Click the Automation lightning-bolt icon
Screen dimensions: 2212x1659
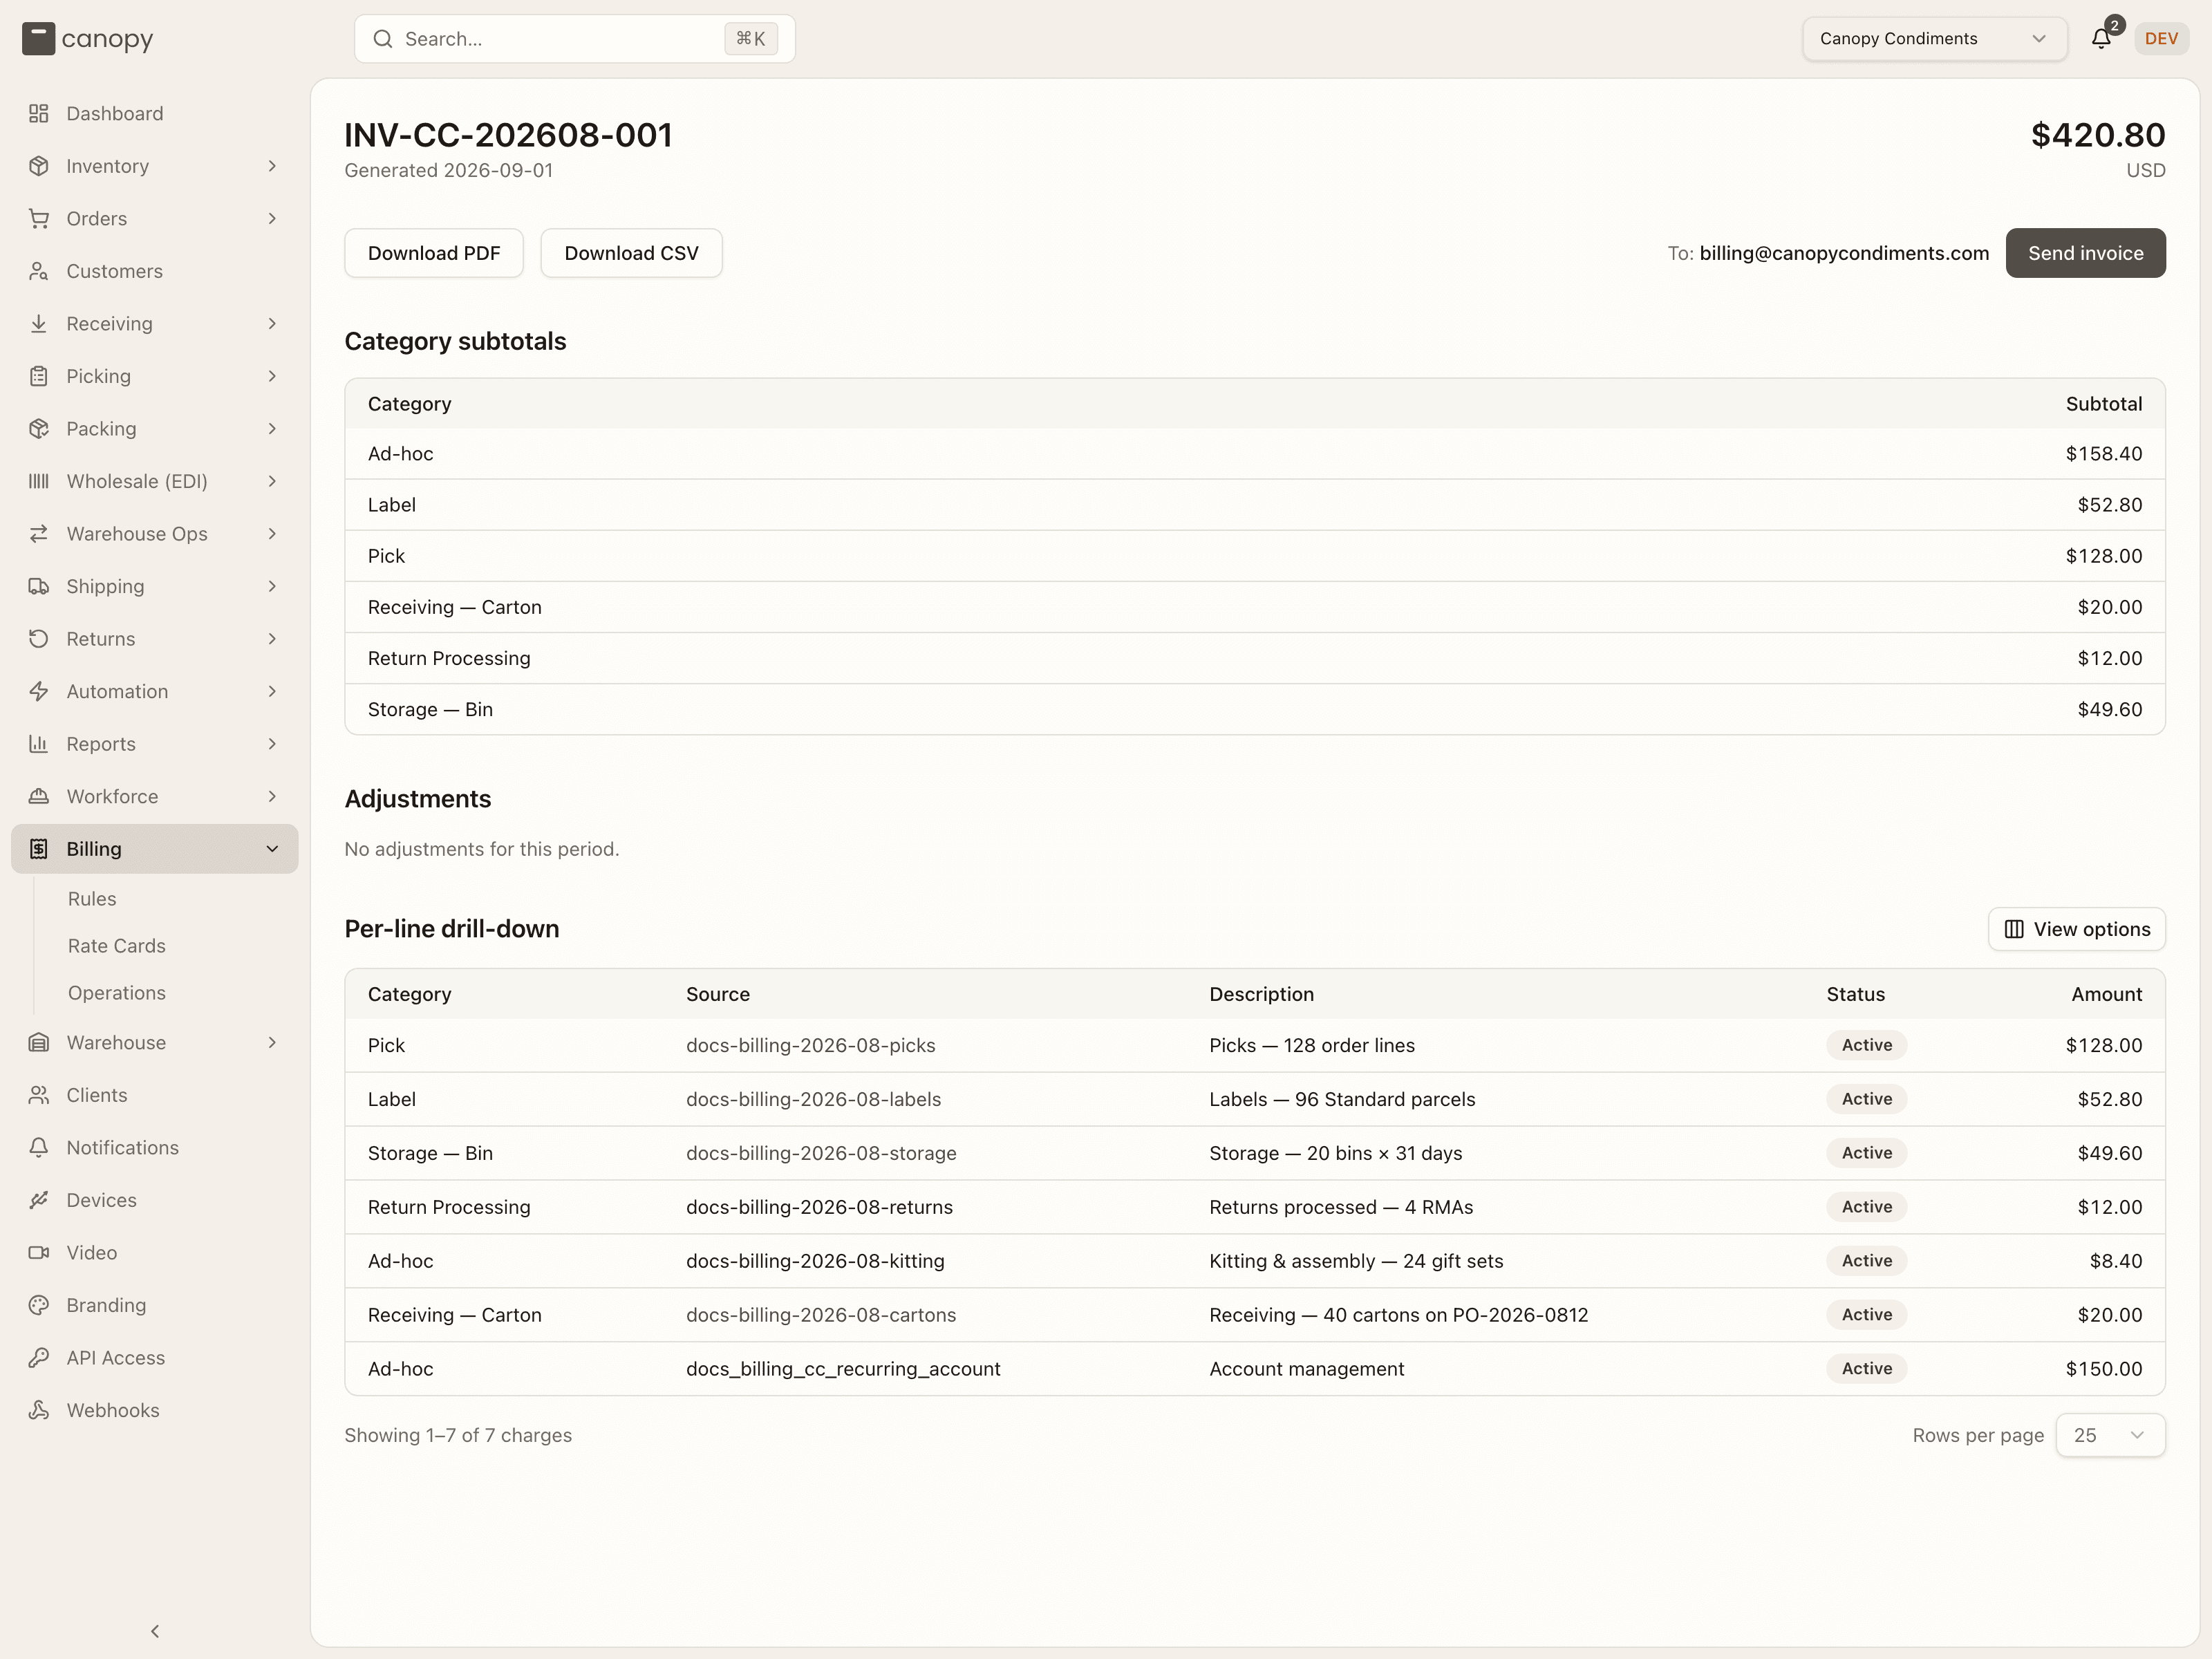(x=39, y=691)
